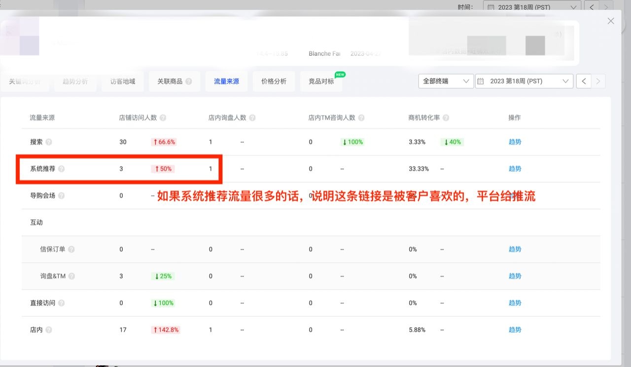The height and width of the screenshot is (367, 631).
Task: Open 趋势 link for 搜索 row
Action: [515, 142]
